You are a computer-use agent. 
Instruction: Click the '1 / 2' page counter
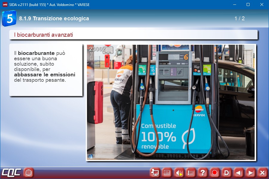[239, 18]
